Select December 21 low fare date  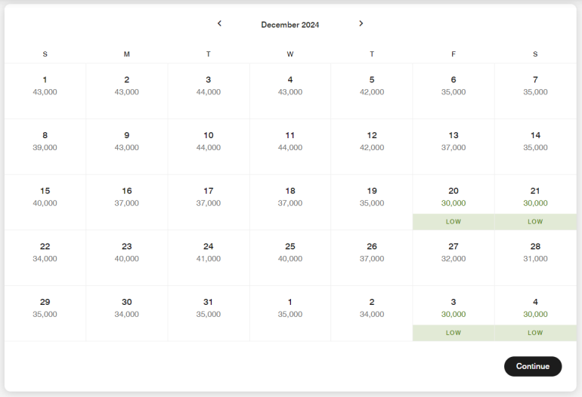pyautogui.click(x=535, y=202)
